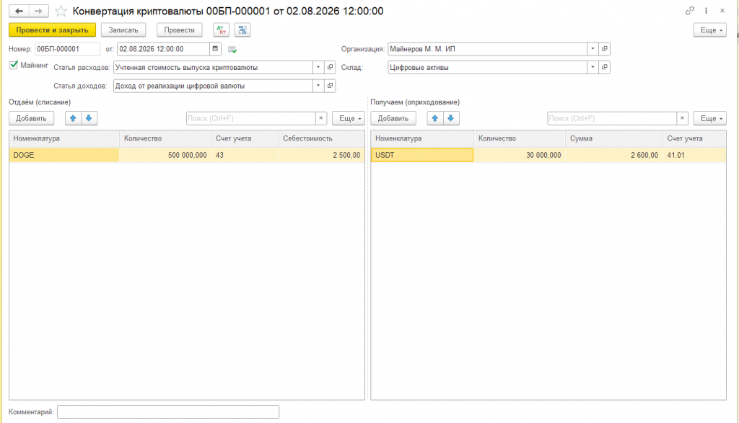
Task: Focus search field of Получаем table
Action: pyautogui.click(x=612, y=118)
